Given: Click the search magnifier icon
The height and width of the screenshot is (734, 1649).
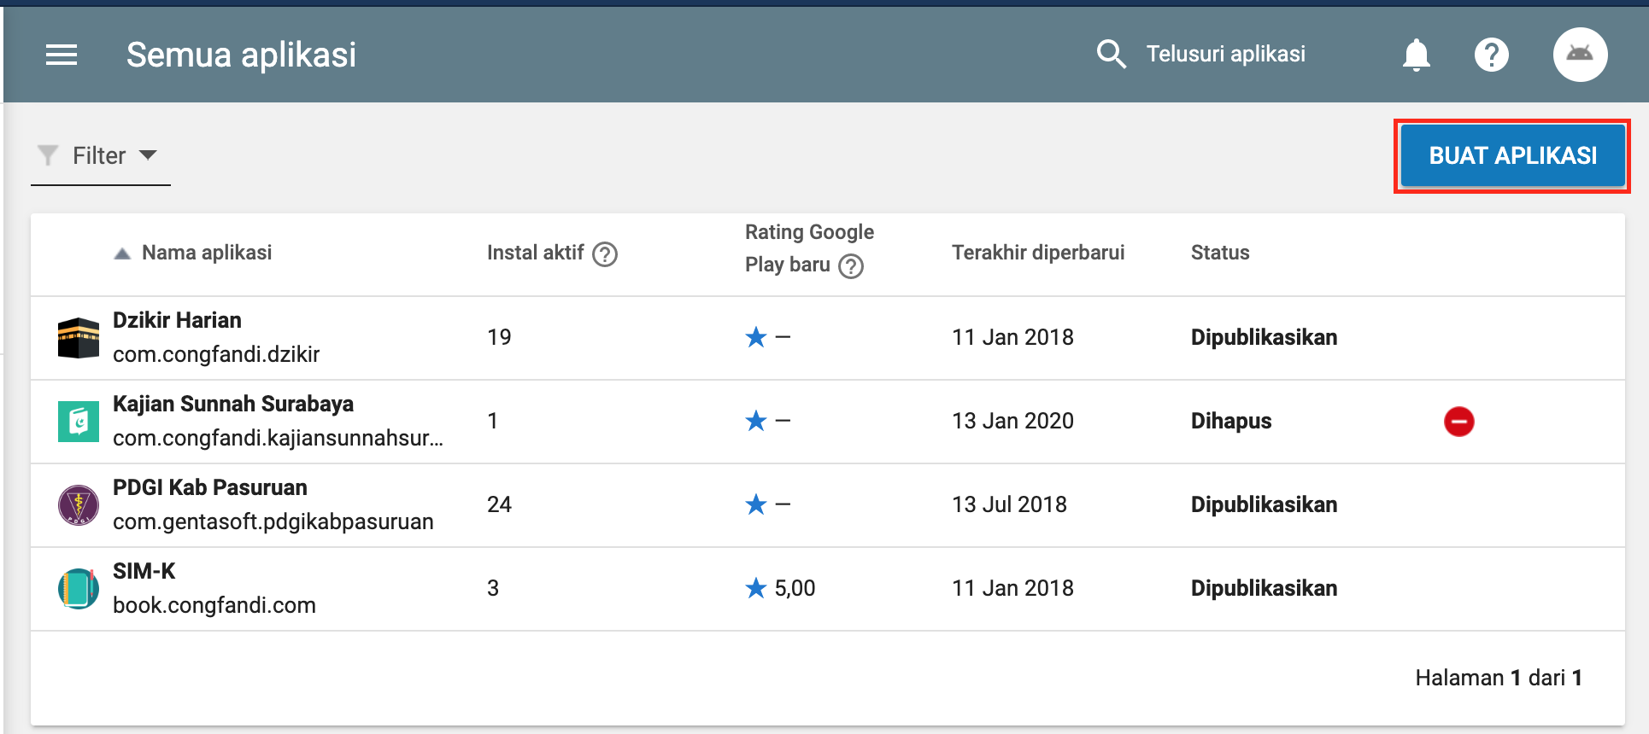Looking at the screenshot, I should click(1111, 54).
